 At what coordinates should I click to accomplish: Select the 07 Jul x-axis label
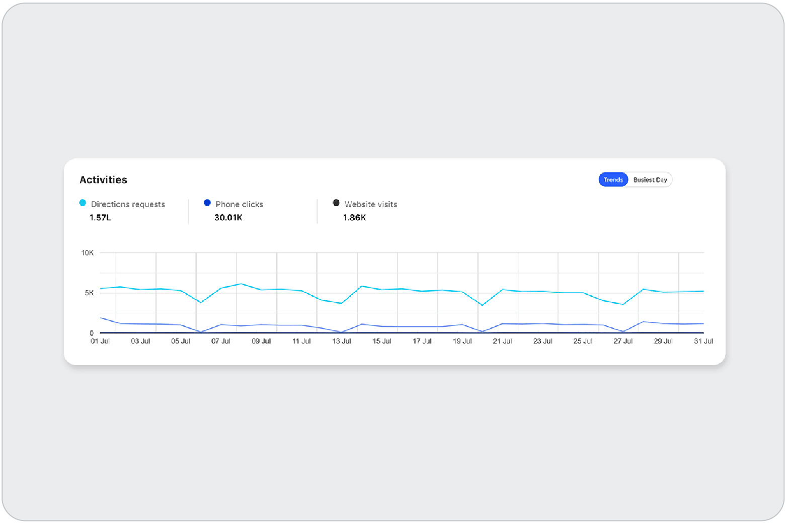coord(221,341)
